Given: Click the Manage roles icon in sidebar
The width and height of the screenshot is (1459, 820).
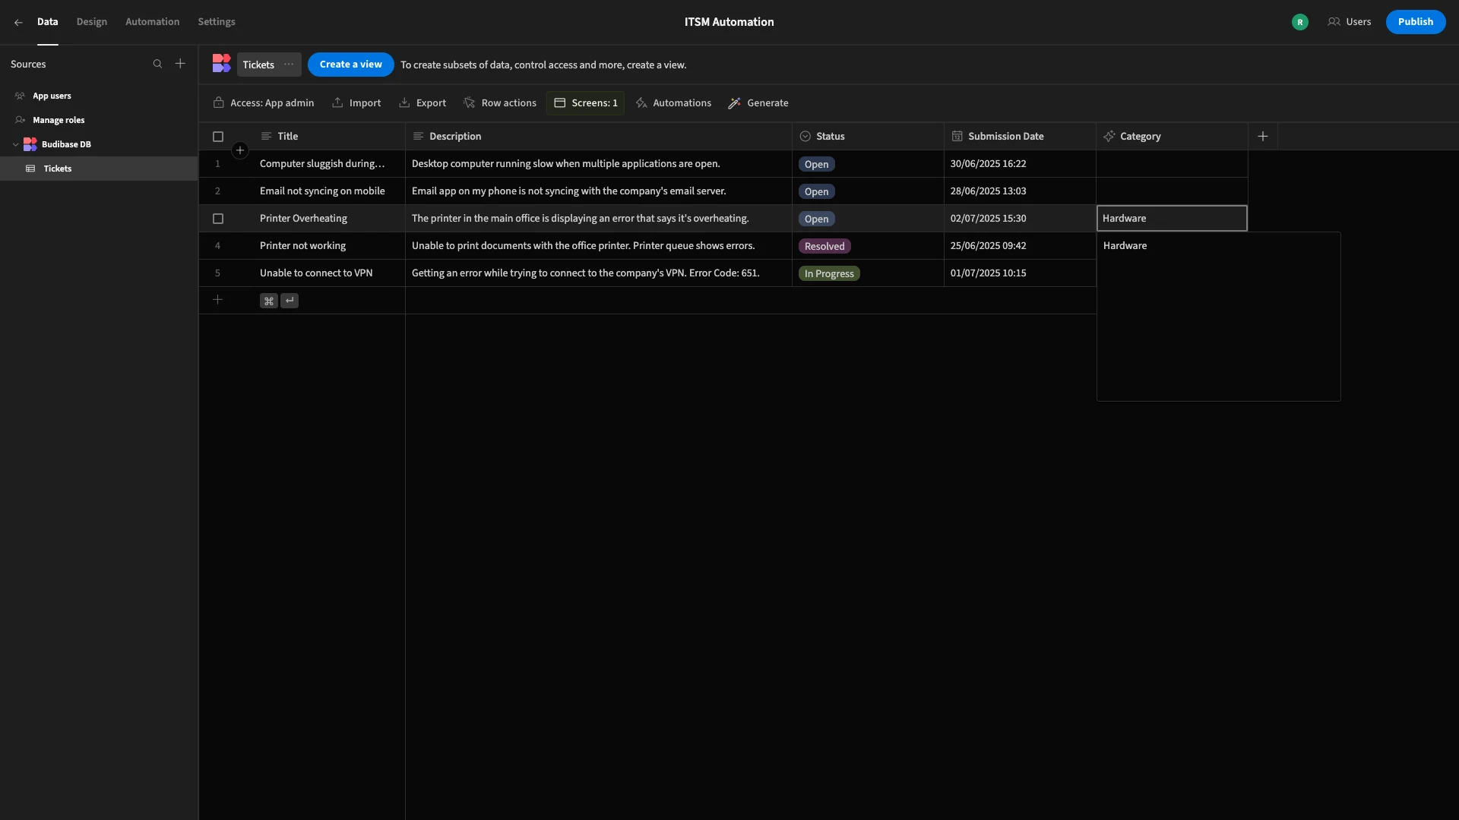Looking at the screenshot, I should tap(20, 120).
